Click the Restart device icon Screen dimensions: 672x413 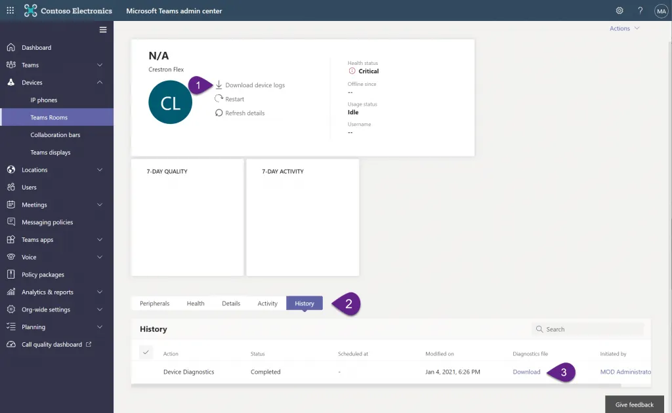219,99
